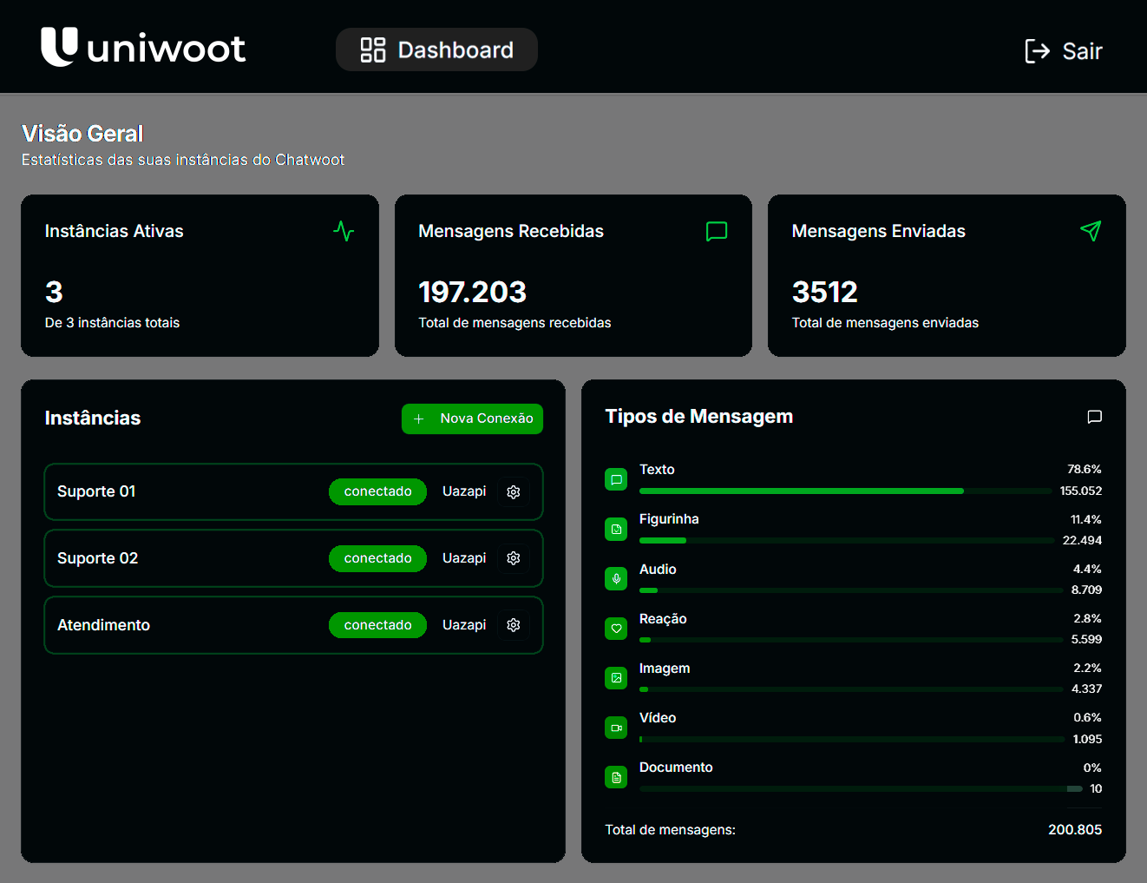Image resolution: width=1147 pixels, height=883 pixels.
Task: Toggle the conectado badge for Suporte 02
Action: (x=377, y=558)
